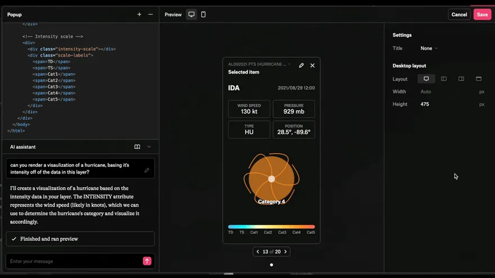Click the 13 of 20 record counter
Viewport: 495px width, 278px height.
point(272,252)
